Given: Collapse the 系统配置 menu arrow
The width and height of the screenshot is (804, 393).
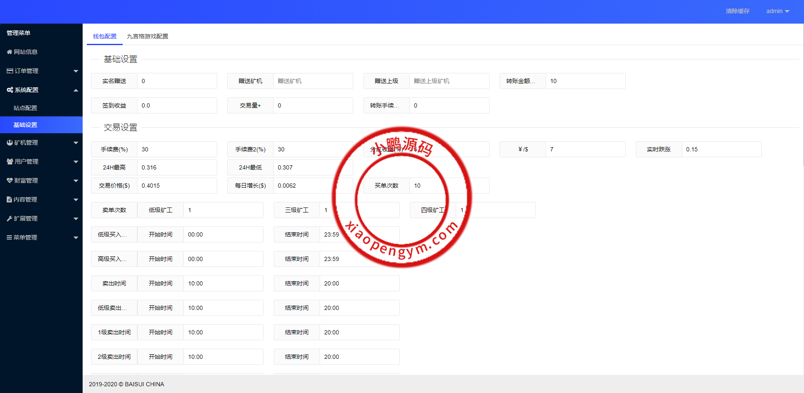Looking at the screenshot, I should [x=76, y=90].
